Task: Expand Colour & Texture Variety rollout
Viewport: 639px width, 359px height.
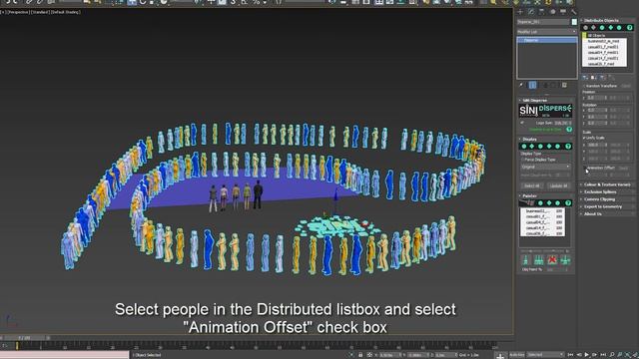Action: [607, 184]
